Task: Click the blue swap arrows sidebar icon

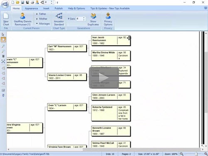Action: pos(3,95)
